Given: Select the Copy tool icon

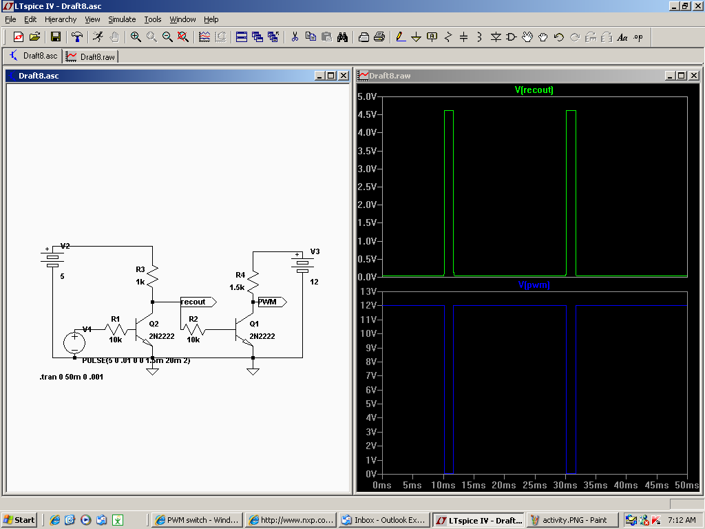Looking at the screenshot, I should pos(311,37).
